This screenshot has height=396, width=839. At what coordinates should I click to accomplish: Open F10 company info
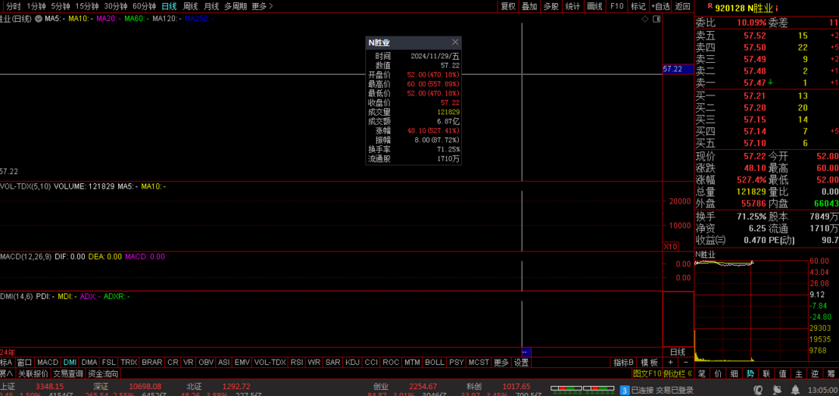coord(617,6)
